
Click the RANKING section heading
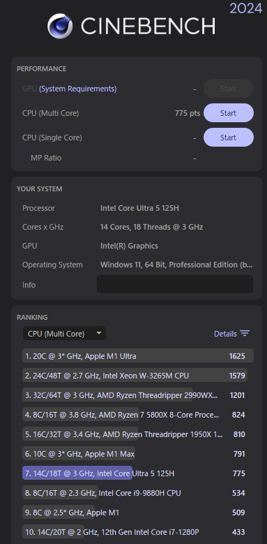click(x=32, y=317)
